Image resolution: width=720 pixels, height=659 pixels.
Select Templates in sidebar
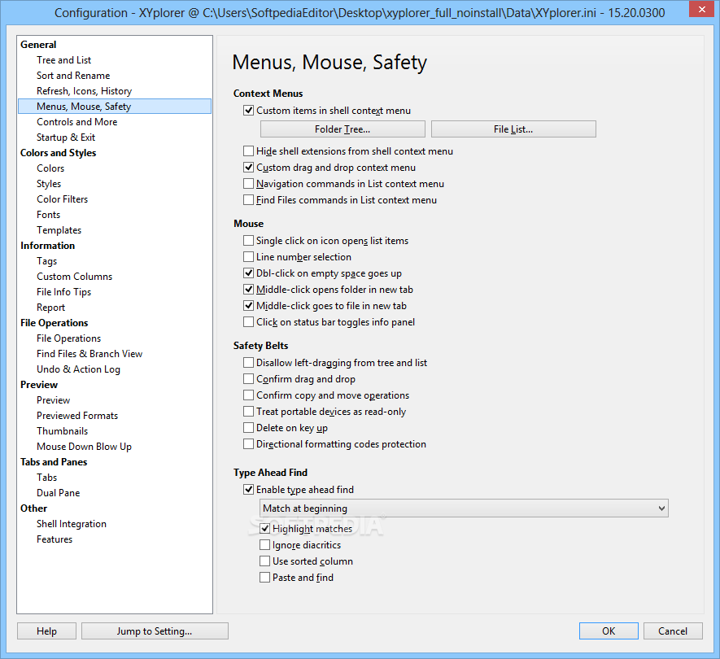59,230
